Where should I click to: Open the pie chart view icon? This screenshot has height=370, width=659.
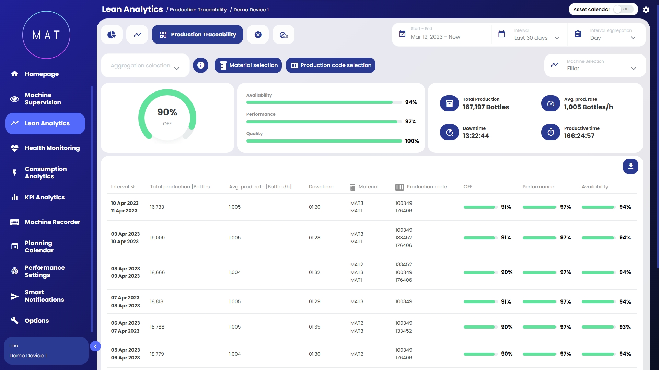pos(112,35)
